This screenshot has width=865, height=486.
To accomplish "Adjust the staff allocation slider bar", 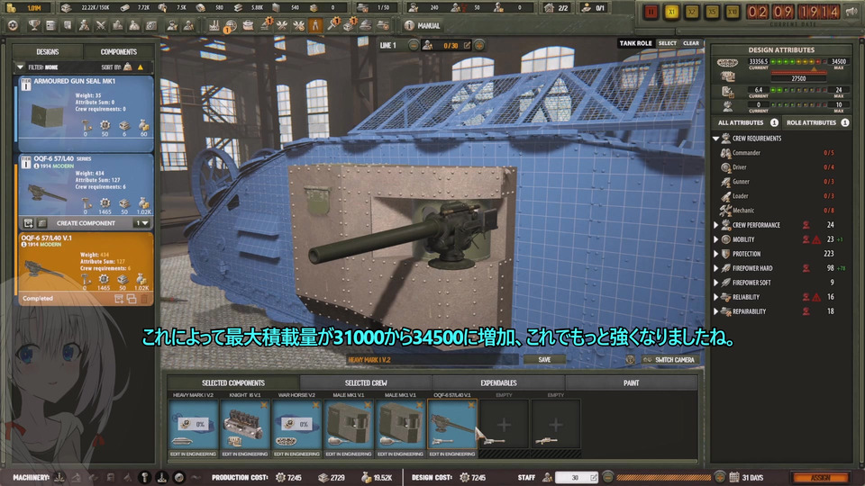I will (x=664, y=477).
